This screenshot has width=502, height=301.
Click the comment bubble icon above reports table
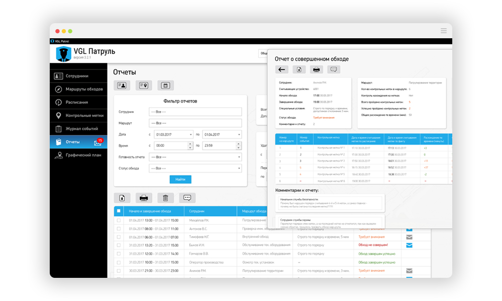coord(187,198)
